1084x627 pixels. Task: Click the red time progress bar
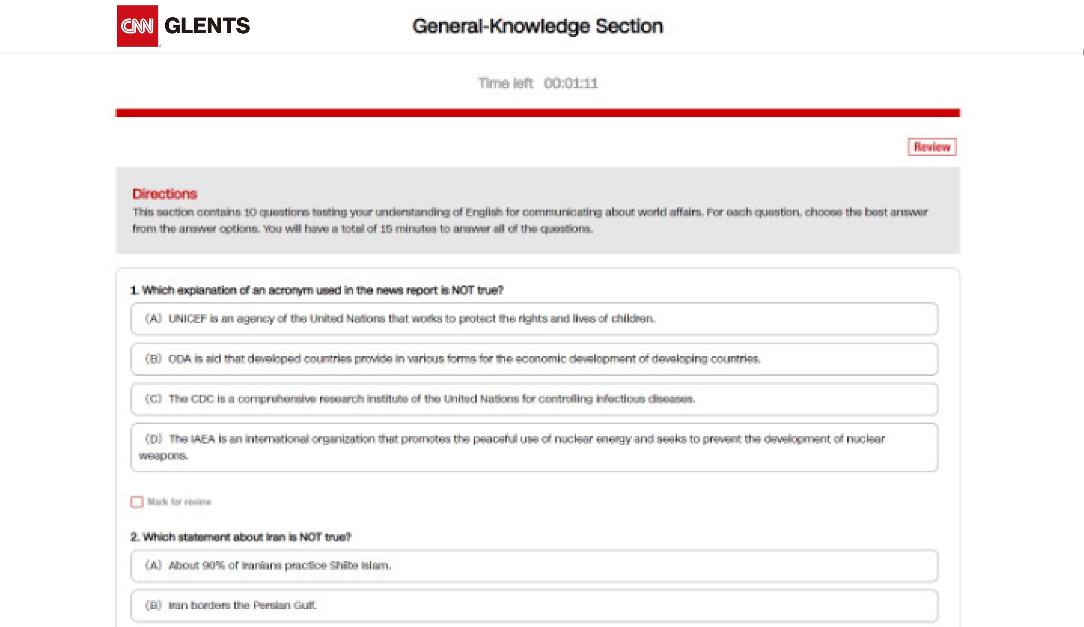pyautogui.click(x=537, y=113)
